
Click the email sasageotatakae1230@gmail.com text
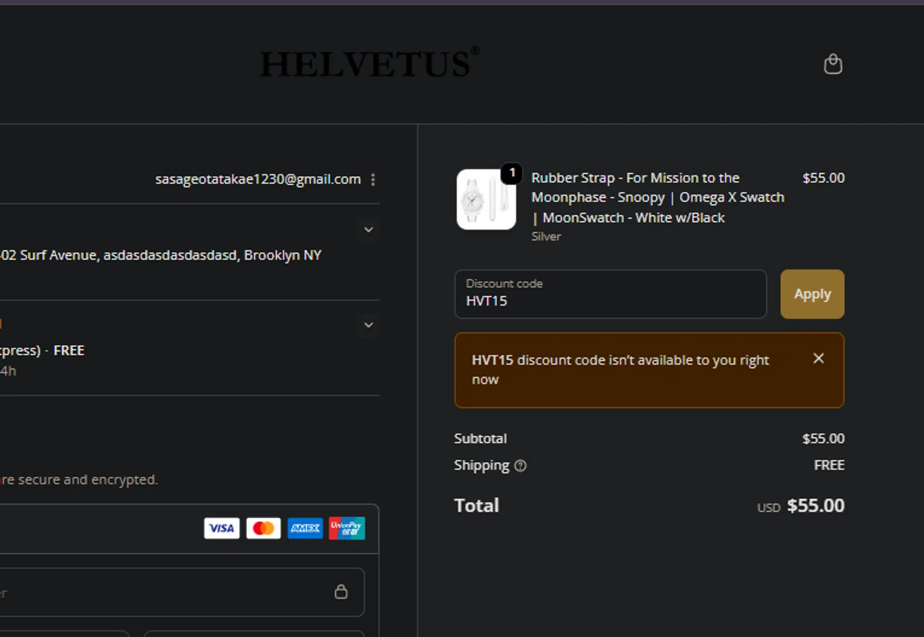click(x=257, y=179)
